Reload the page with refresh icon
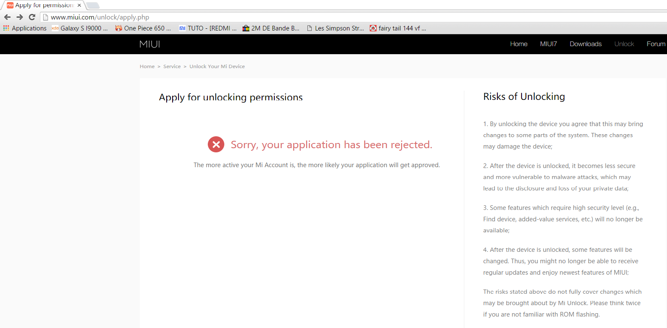Screen dimensions: 667x328 click(32, 17)
